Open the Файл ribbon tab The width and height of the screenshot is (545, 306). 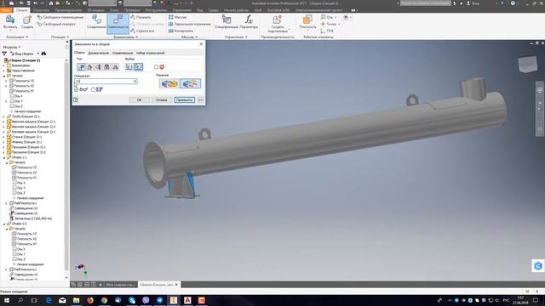click(6, 10)
